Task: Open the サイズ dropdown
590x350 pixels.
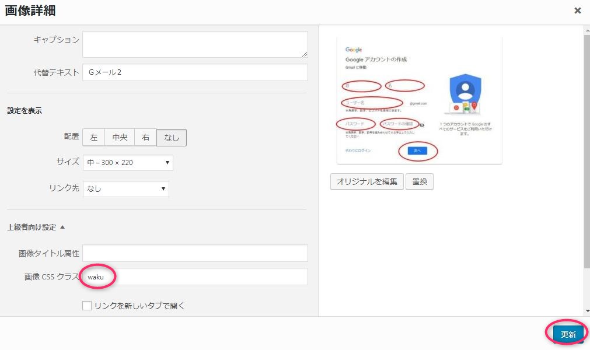Action: click(x=128, y=163)
